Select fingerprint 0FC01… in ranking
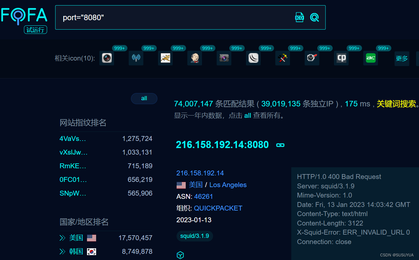Viewport: 419px width, 260px height. point(73,180)
